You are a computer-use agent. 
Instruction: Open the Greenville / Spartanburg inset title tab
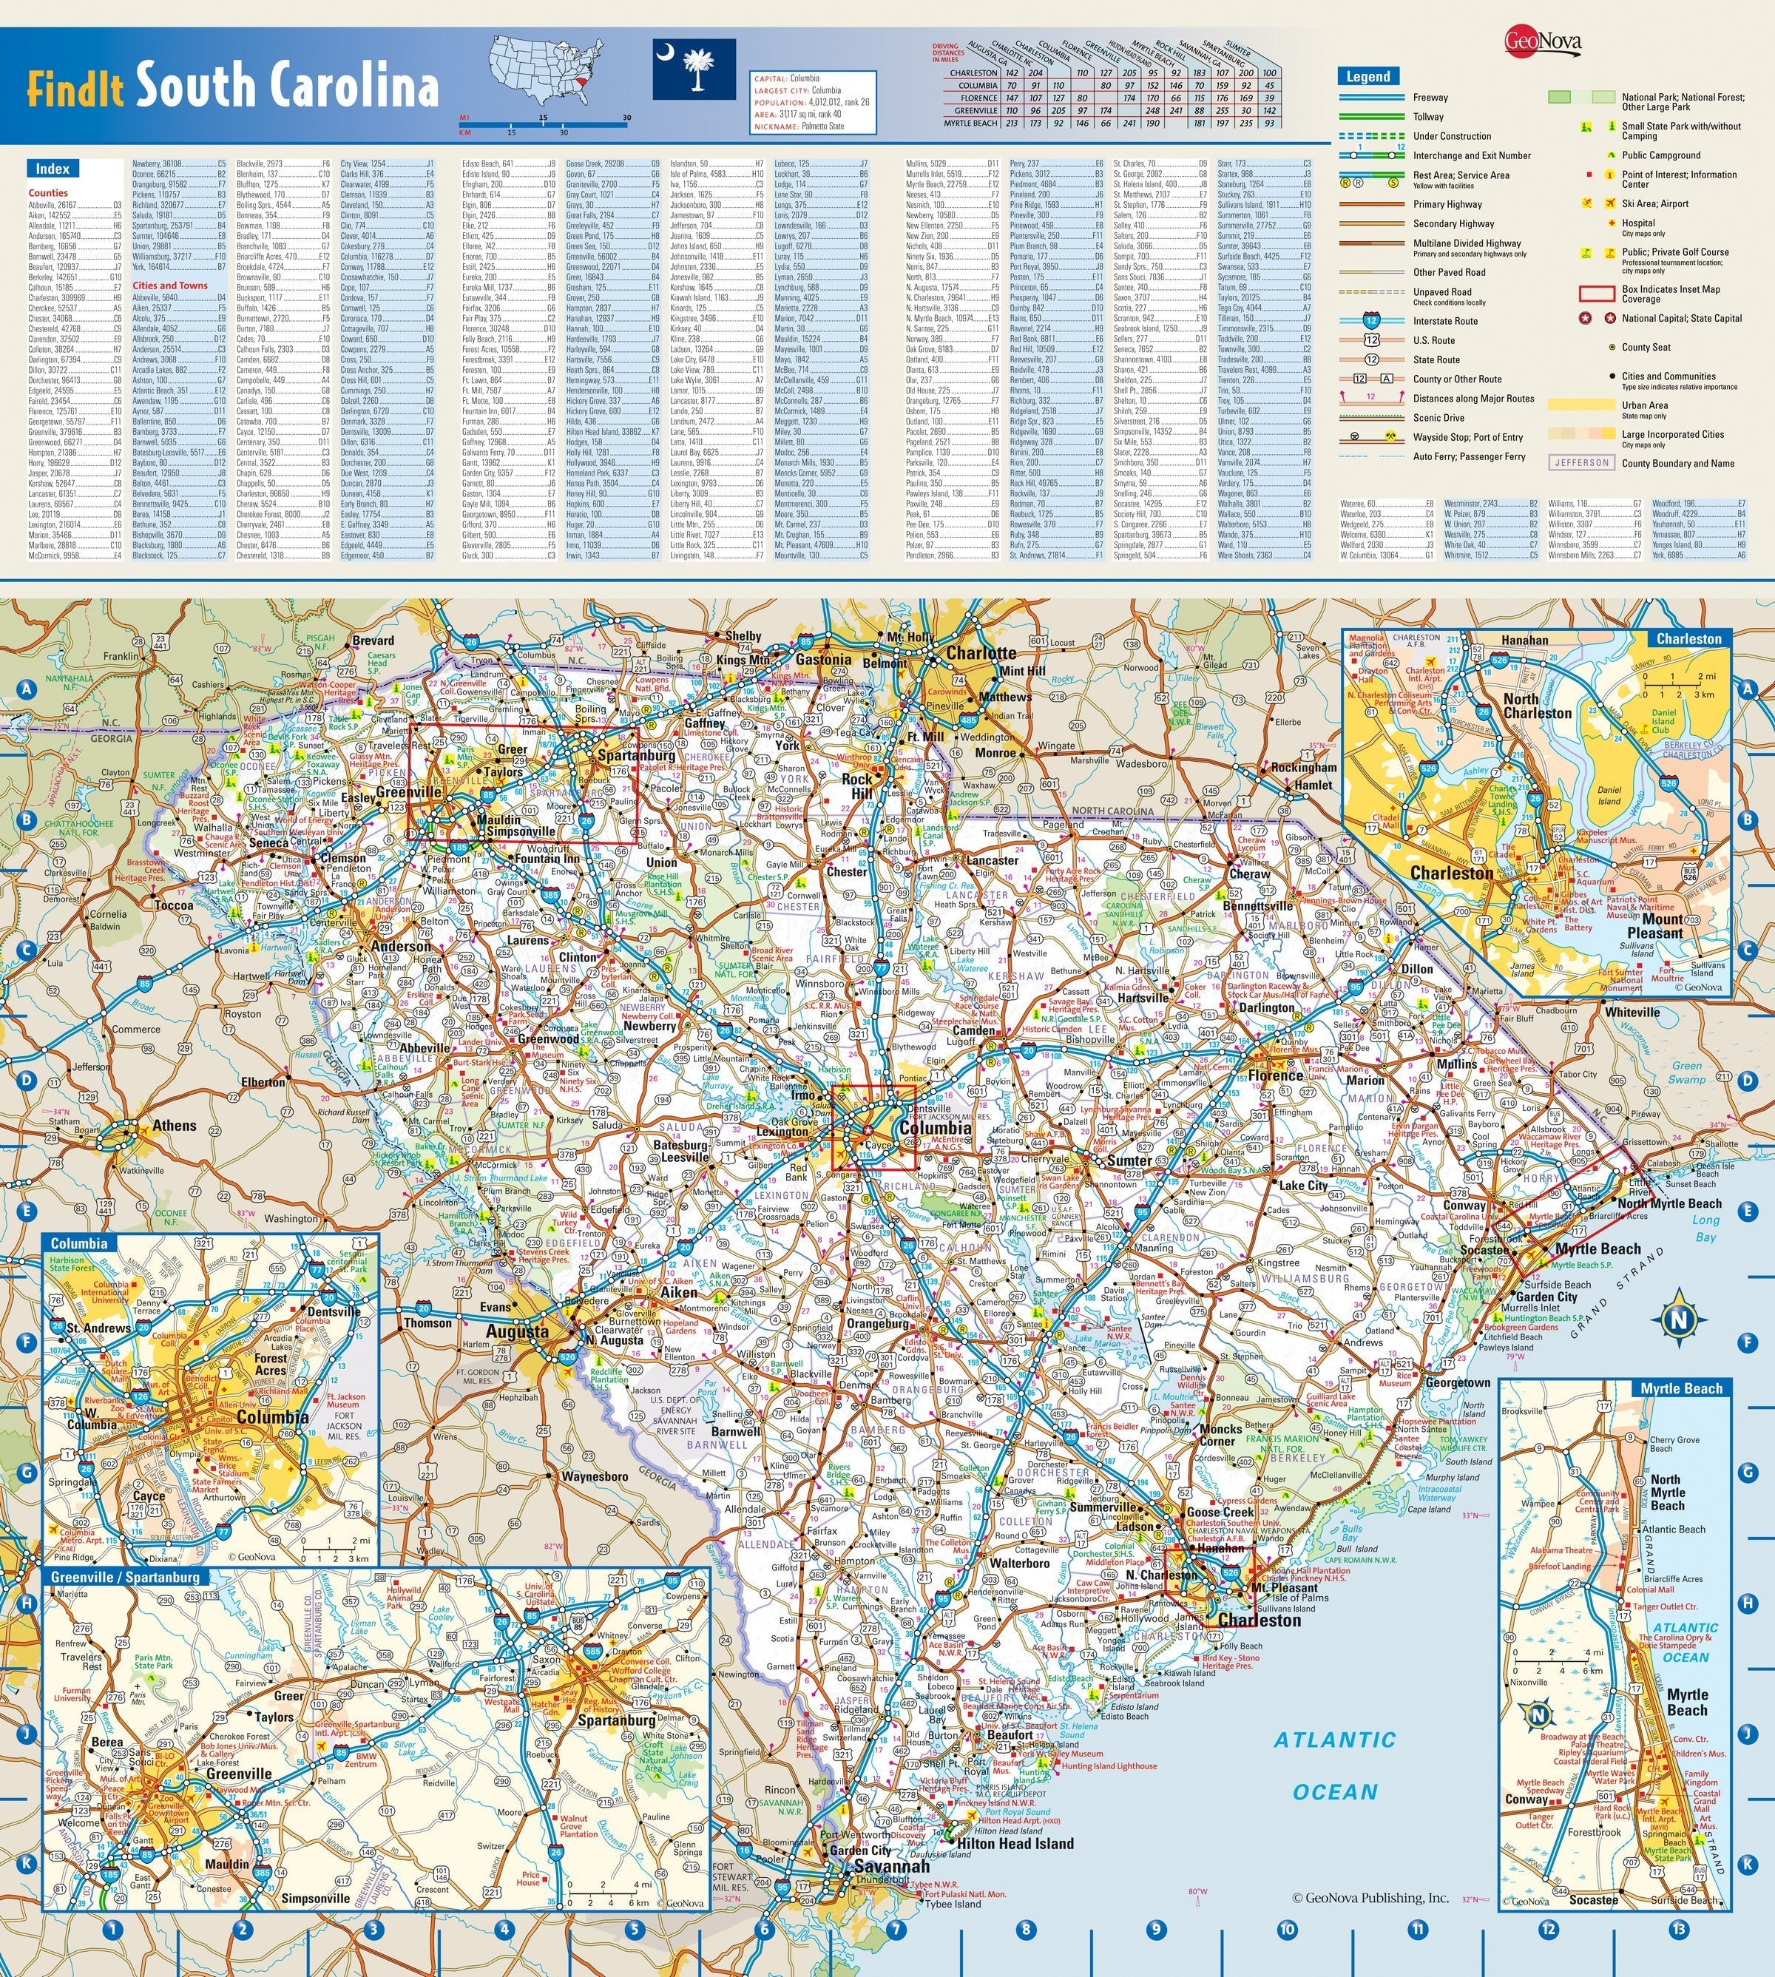(x=125, y=1577)
